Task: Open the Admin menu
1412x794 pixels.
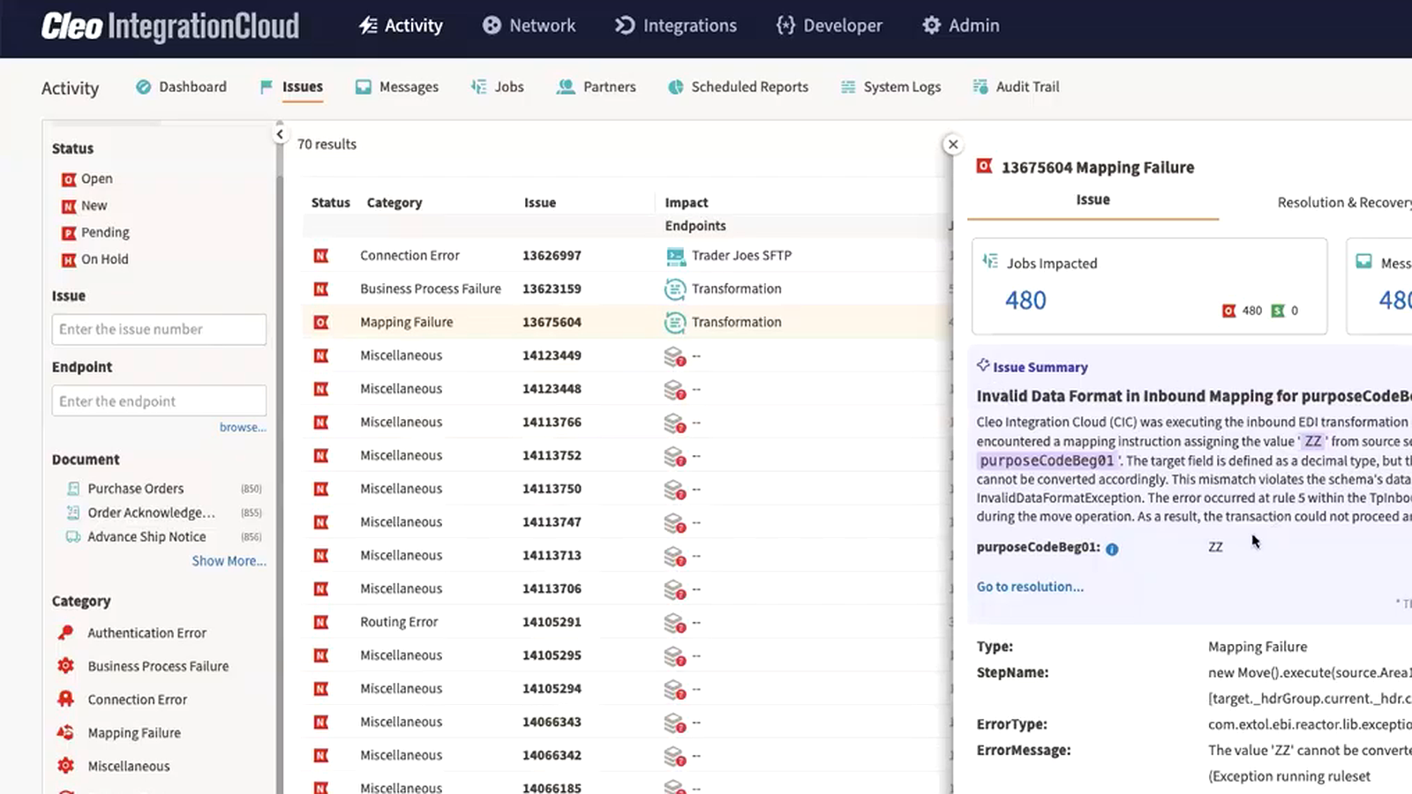Action: coord(960,26)
